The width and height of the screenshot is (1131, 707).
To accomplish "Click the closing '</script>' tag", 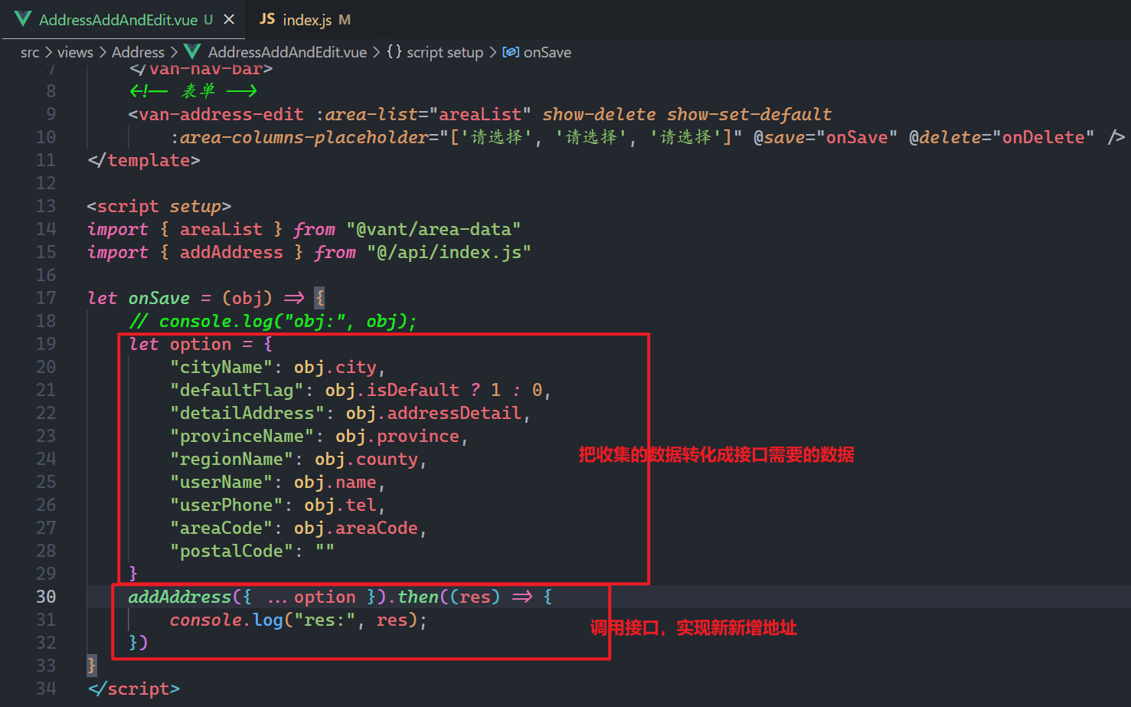I will pyautogui.click(x=134, y=689).
